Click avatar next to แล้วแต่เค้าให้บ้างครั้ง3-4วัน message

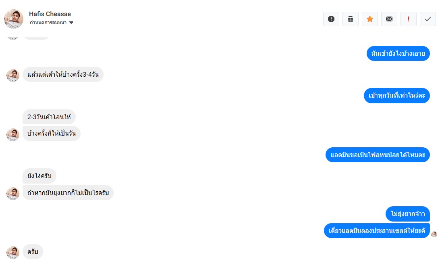click(13, 75)
